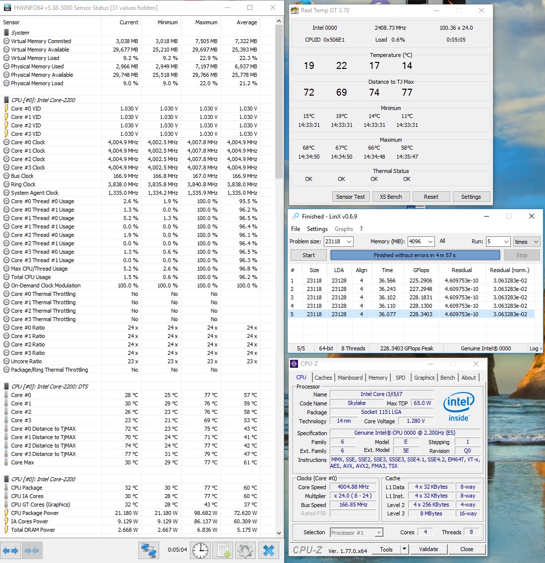Click the HWiNFO Maximum column header
545x563 pixels.
click(200, 22)
